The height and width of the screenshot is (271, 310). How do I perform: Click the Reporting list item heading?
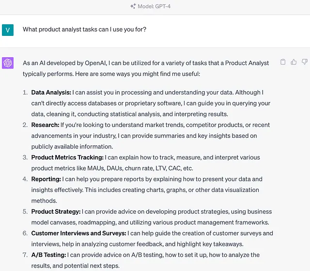click(x=46, y=179)
